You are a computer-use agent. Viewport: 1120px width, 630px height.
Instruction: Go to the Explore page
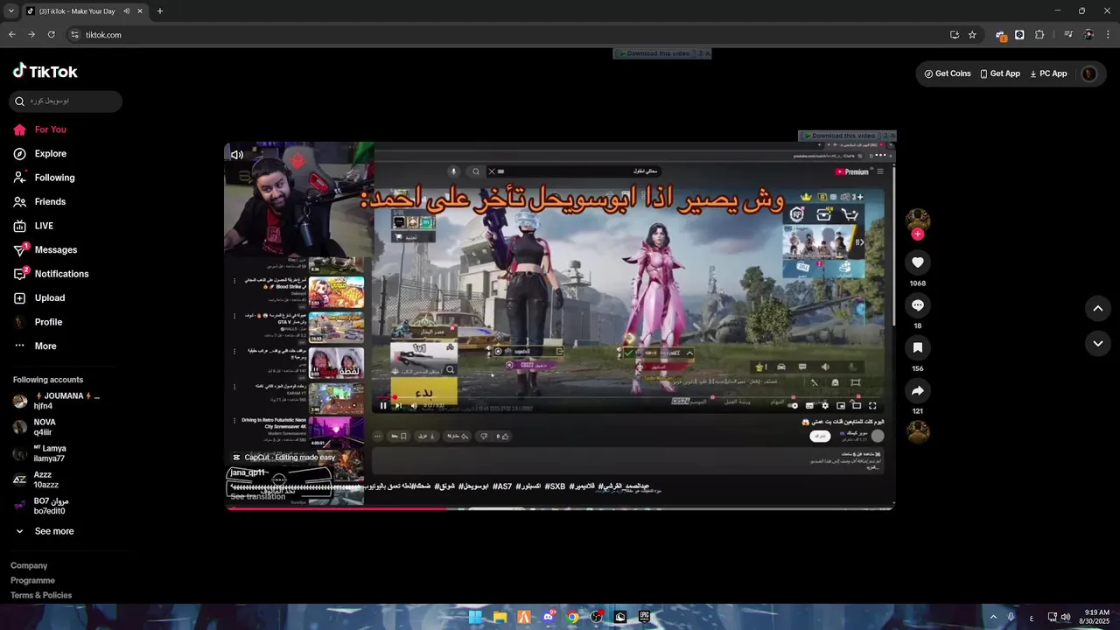[40, 154]
